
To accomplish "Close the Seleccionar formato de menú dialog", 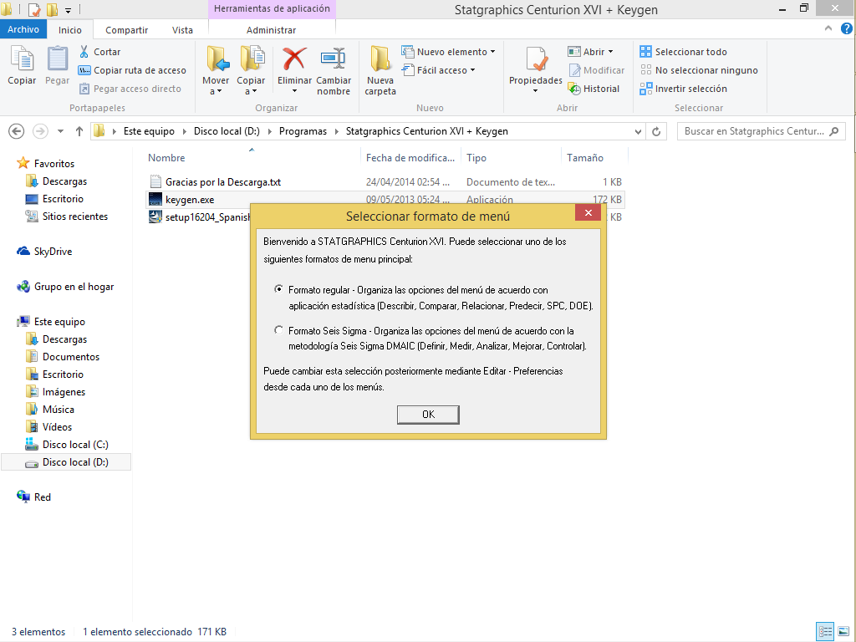I will (588, 213).
